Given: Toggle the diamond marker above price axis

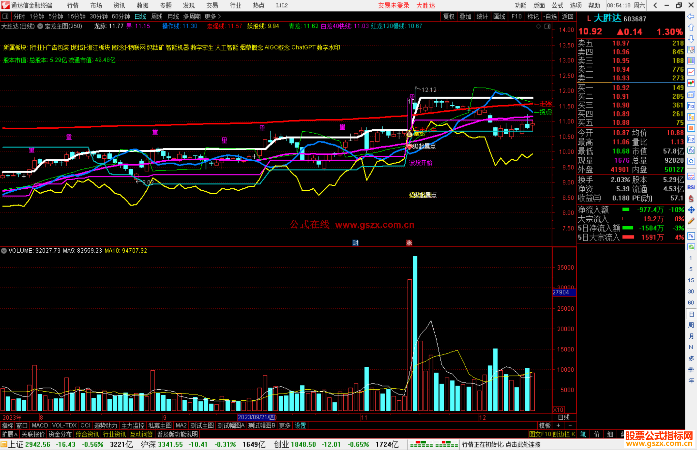Looking at the screenshot, I should (x=538, y=26).
